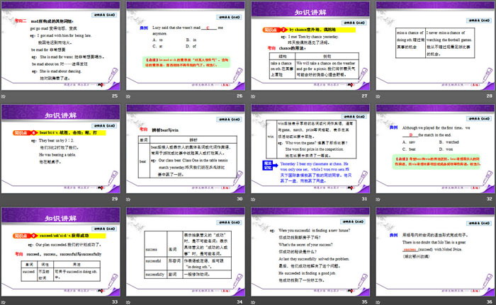Click animation star icon under slide 29

(4, 200)
